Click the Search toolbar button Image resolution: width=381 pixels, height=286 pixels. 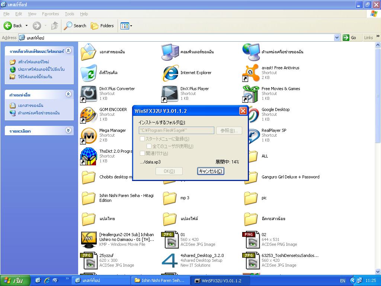click(x=75, y=26)
